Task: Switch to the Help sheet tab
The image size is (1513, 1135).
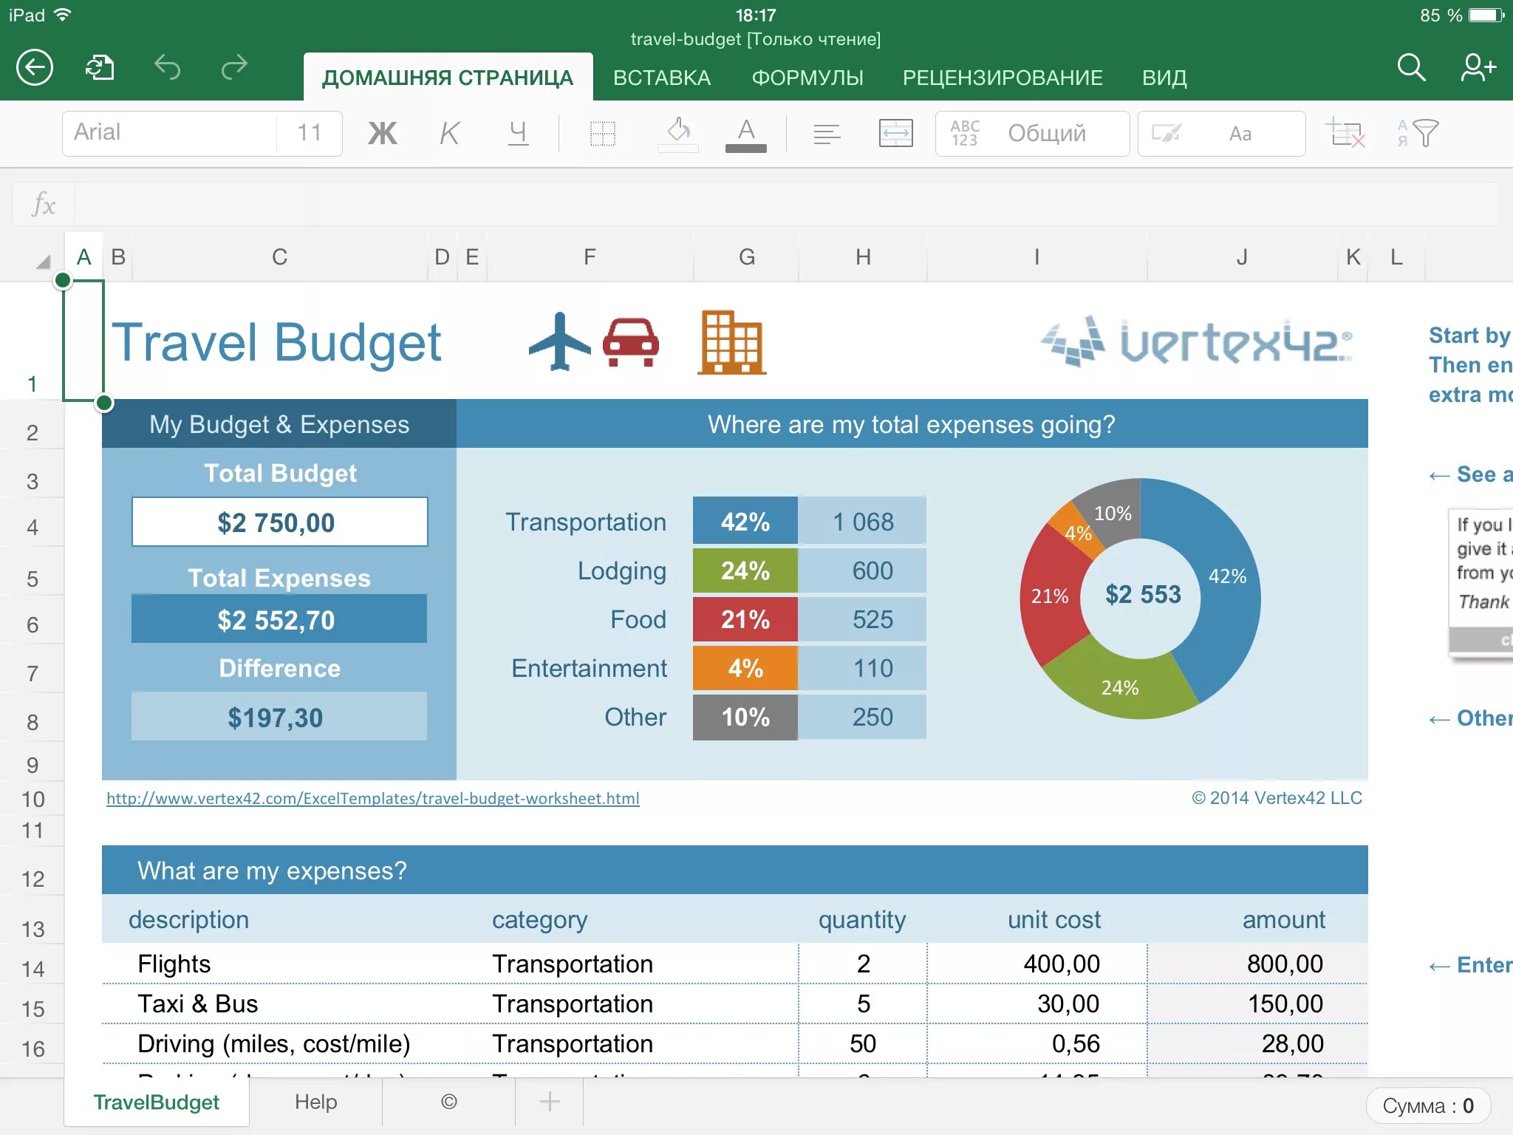Action: point(315,1102)
